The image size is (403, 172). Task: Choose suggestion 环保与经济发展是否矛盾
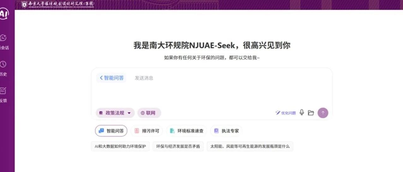pos(178,147)
